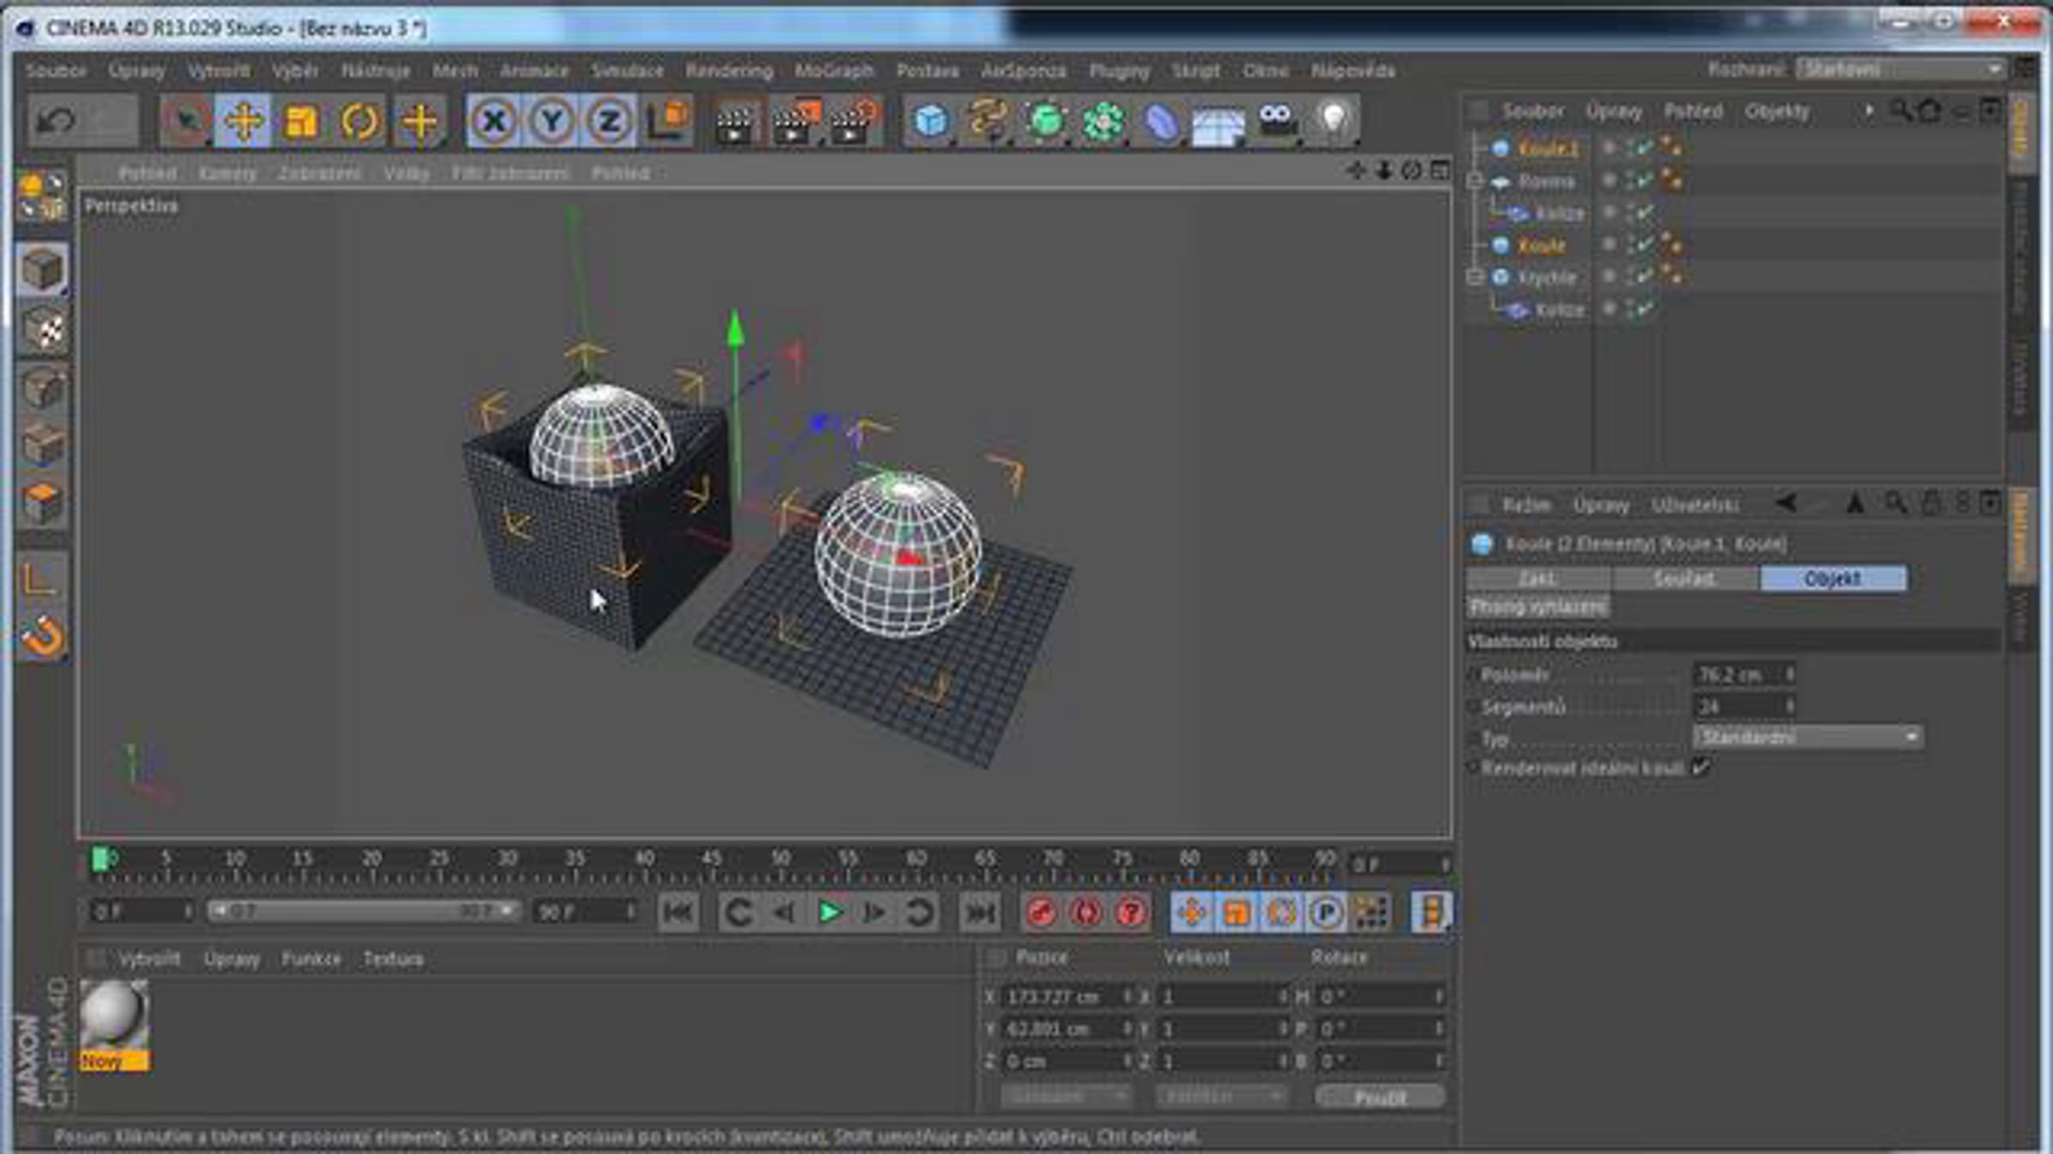Toggle the visibility dot for Rovina
Image resolution: width=2053 pixels, height=1154 pixels.
[1608, 180]
